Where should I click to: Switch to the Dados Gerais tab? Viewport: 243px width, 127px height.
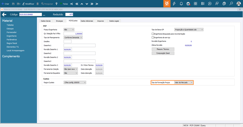pyautogui.click(x=46, y=21)
